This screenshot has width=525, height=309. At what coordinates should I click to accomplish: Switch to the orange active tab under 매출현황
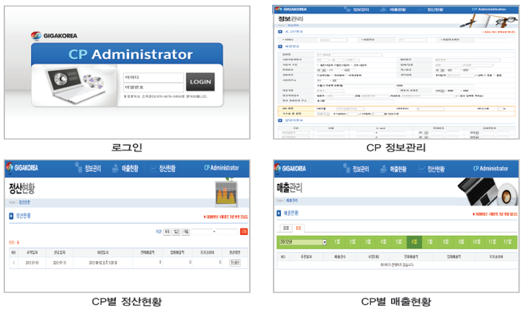pos(298,228)
